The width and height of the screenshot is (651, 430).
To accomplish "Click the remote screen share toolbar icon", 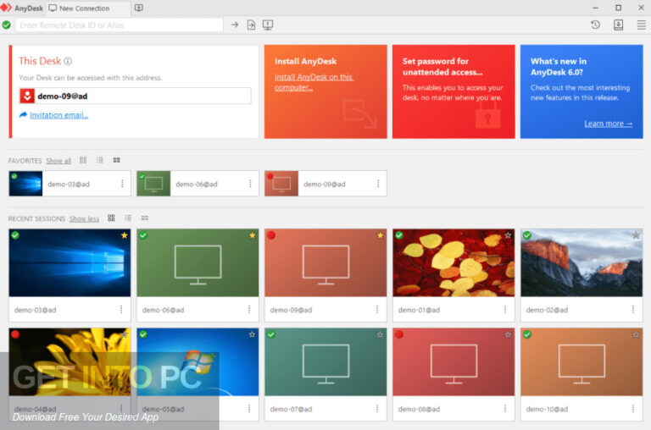I will 268,25.
